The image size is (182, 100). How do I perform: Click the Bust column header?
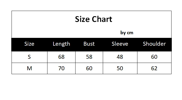(x=89, y=44)
